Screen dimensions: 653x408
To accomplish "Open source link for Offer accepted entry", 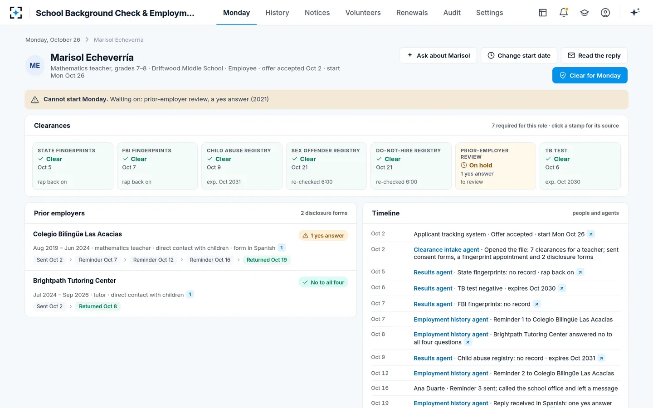I will (x=591, y=234).
